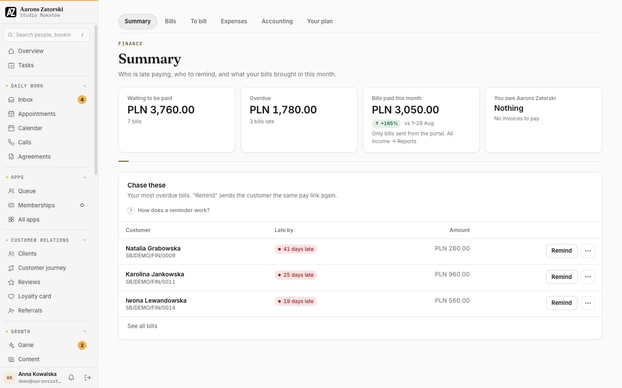This screenshot has width=622, height=388.
Task: Switch to the Bills tab
Action: (x=170, y=22)
